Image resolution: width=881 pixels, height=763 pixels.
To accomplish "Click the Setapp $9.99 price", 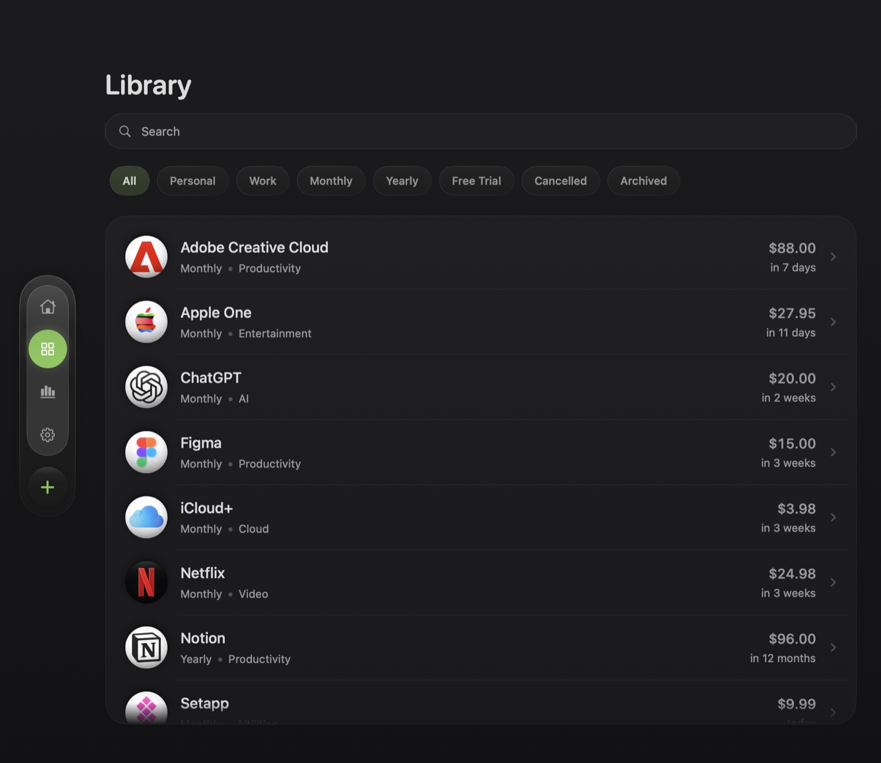I will point(797,704).
